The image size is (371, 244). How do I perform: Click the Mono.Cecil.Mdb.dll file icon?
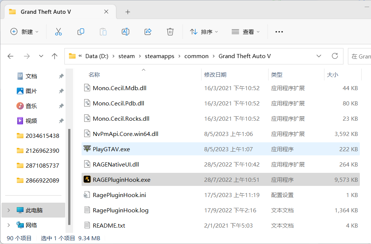[x=87, y=88]
